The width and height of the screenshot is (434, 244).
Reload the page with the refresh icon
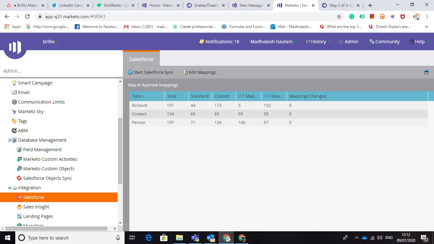tap(27, 17)
